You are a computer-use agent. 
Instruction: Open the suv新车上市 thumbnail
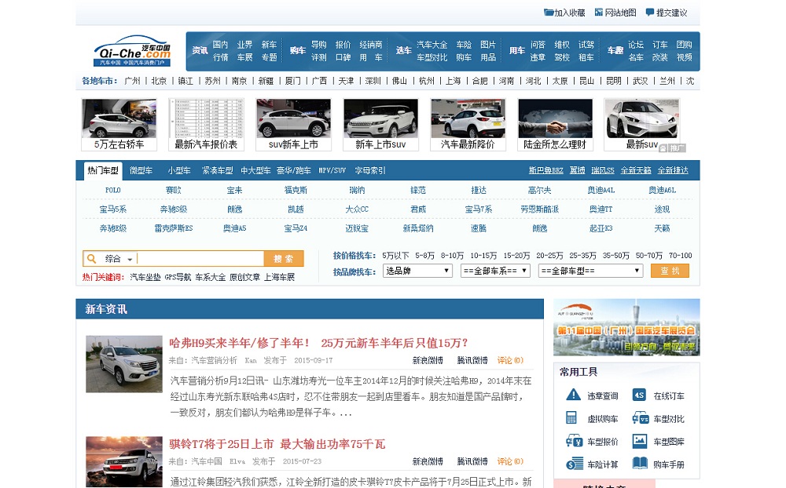[x=293, y=125]
